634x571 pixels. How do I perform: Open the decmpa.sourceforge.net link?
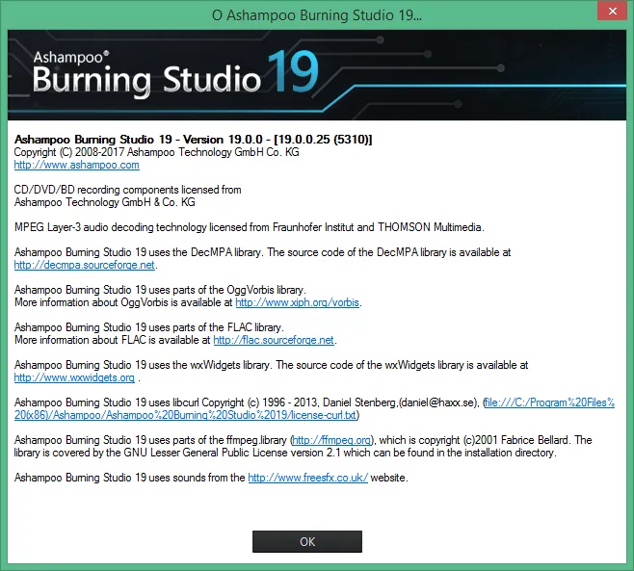(85, 265)
